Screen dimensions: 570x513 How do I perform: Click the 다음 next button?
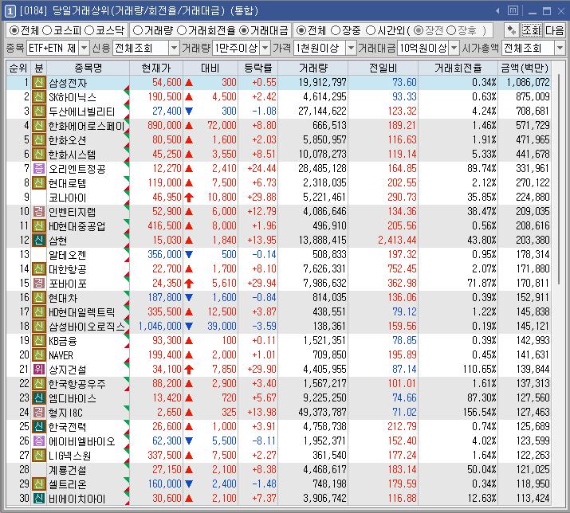click(x=554, y=30)
